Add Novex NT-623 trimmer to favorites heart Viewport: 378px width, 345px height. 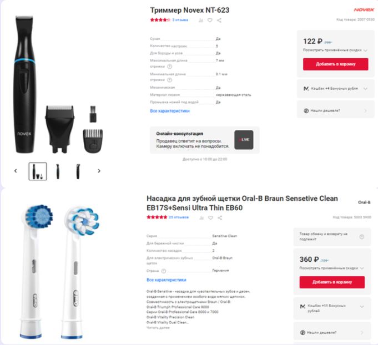pos(210,20)
